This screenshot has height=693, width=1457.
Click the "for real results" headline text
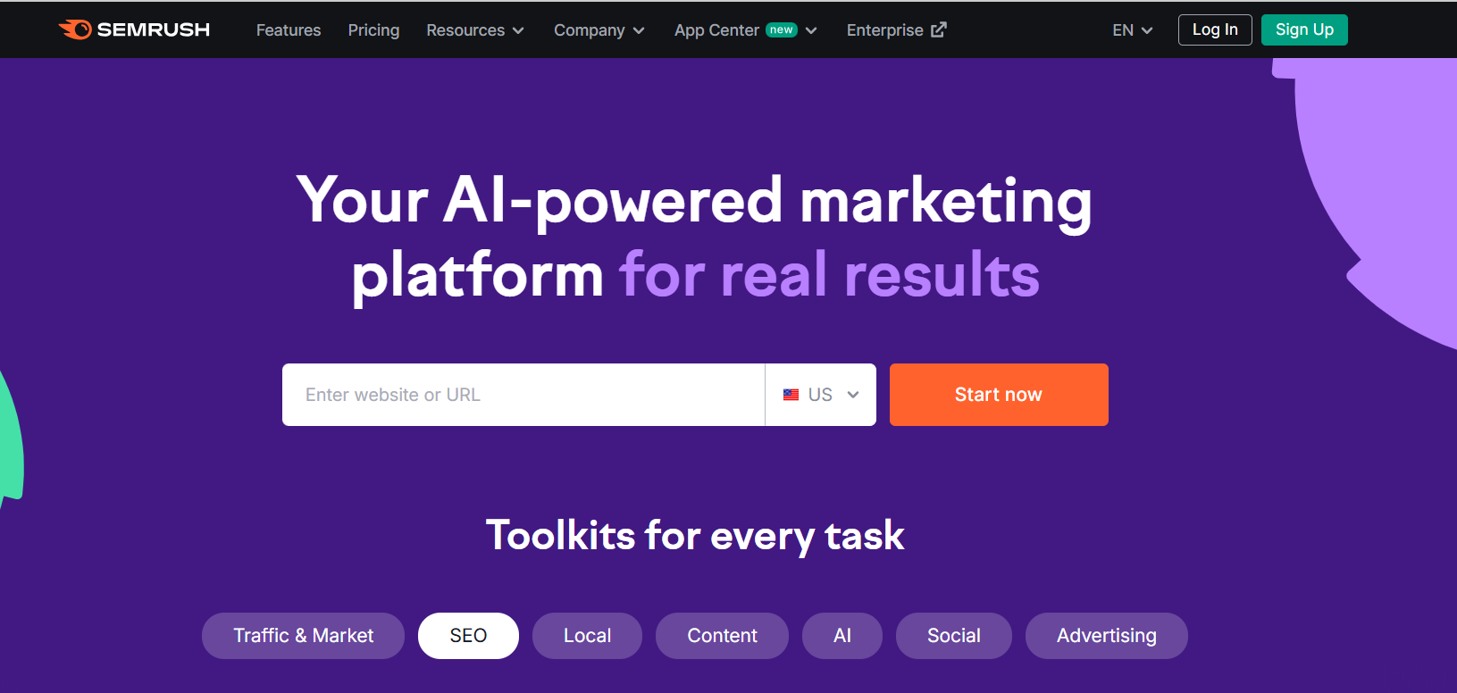(830, 274)
